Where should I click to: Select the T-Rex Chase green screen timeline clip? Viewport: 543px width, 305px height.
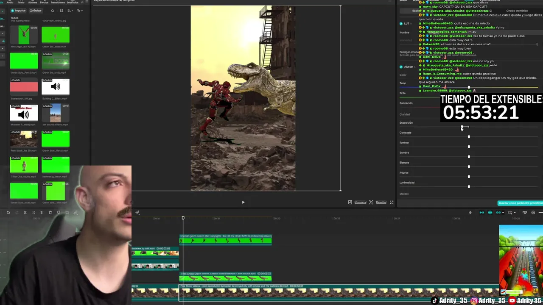coord(225,276)
